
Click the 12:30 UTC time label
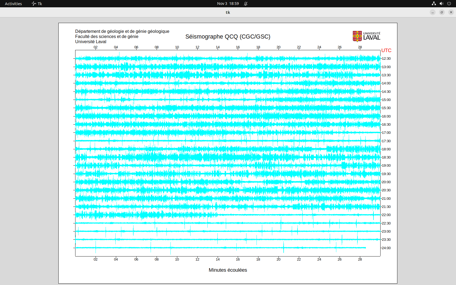coord(386,59)
